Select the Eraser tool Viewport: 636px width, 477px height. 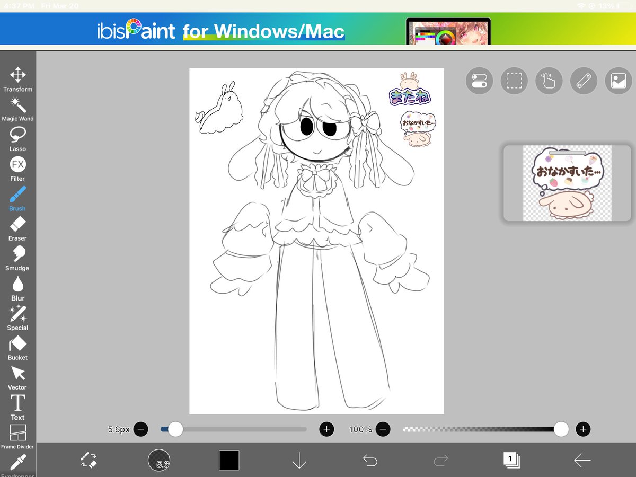tap(17, 228)
